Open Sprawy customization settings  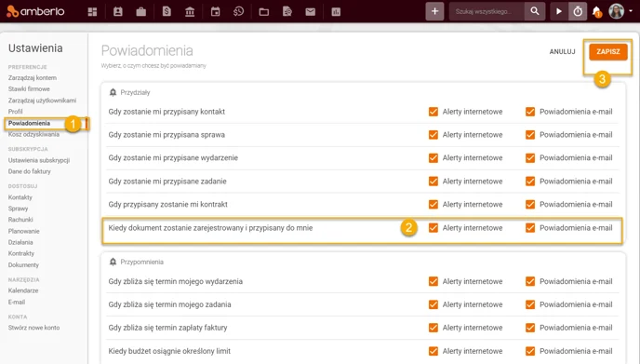pyautogui.click(x=18, y=209)
